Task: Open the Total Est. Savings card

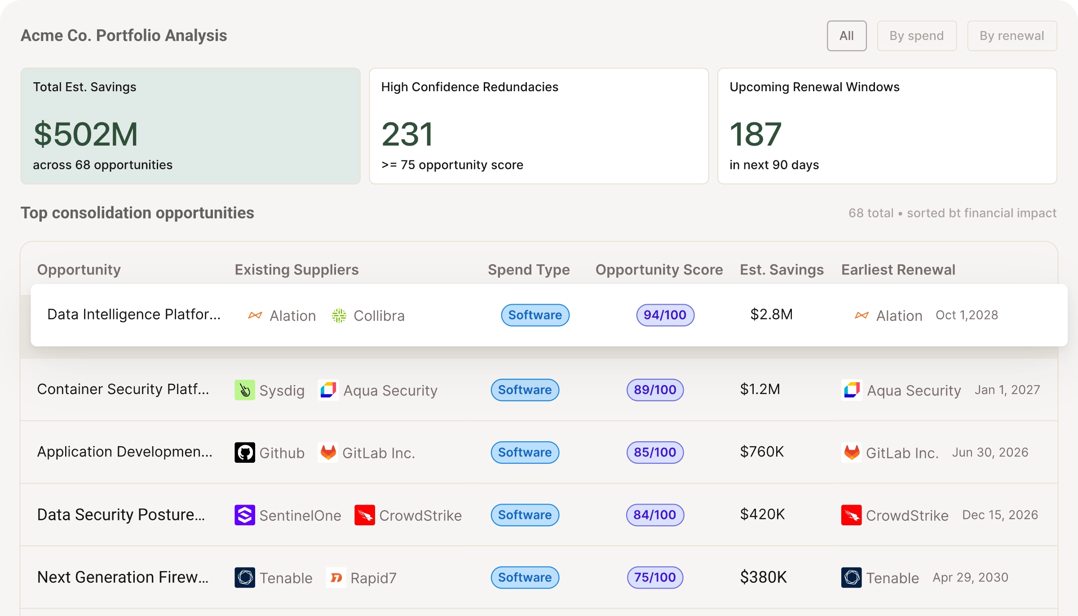Action: 190,126
